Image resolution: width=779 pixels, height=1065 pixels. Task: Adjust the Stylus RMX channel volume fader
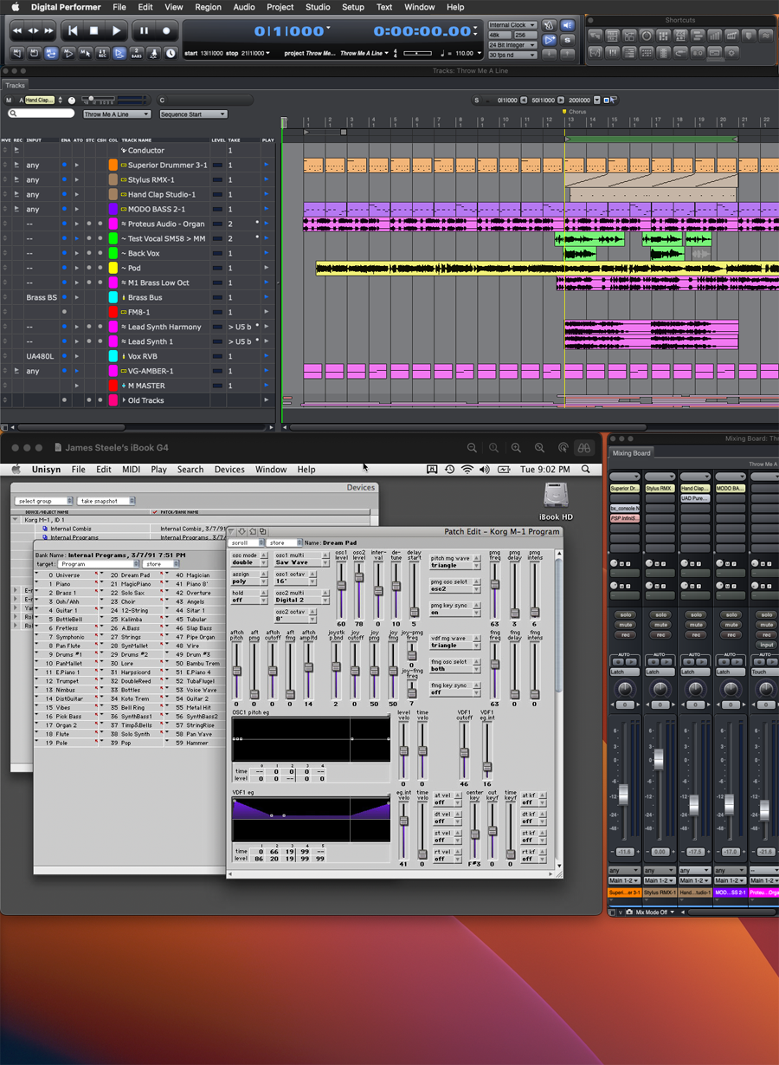pyautogui.click(x=659, y=761)
